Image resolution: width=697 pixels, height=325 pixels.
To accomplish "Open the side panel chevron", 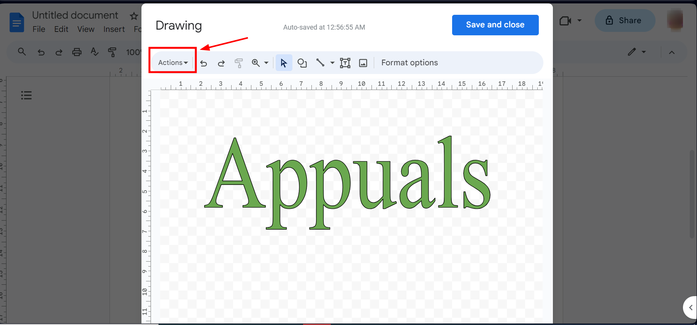I will tap(691, 308).
